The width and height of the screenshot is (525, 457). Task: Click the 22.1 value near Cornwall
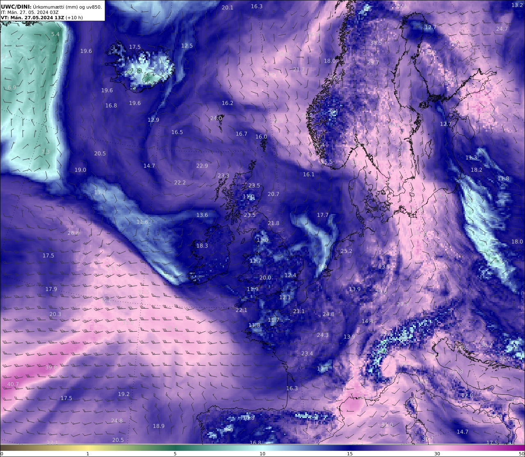point(242,310)
